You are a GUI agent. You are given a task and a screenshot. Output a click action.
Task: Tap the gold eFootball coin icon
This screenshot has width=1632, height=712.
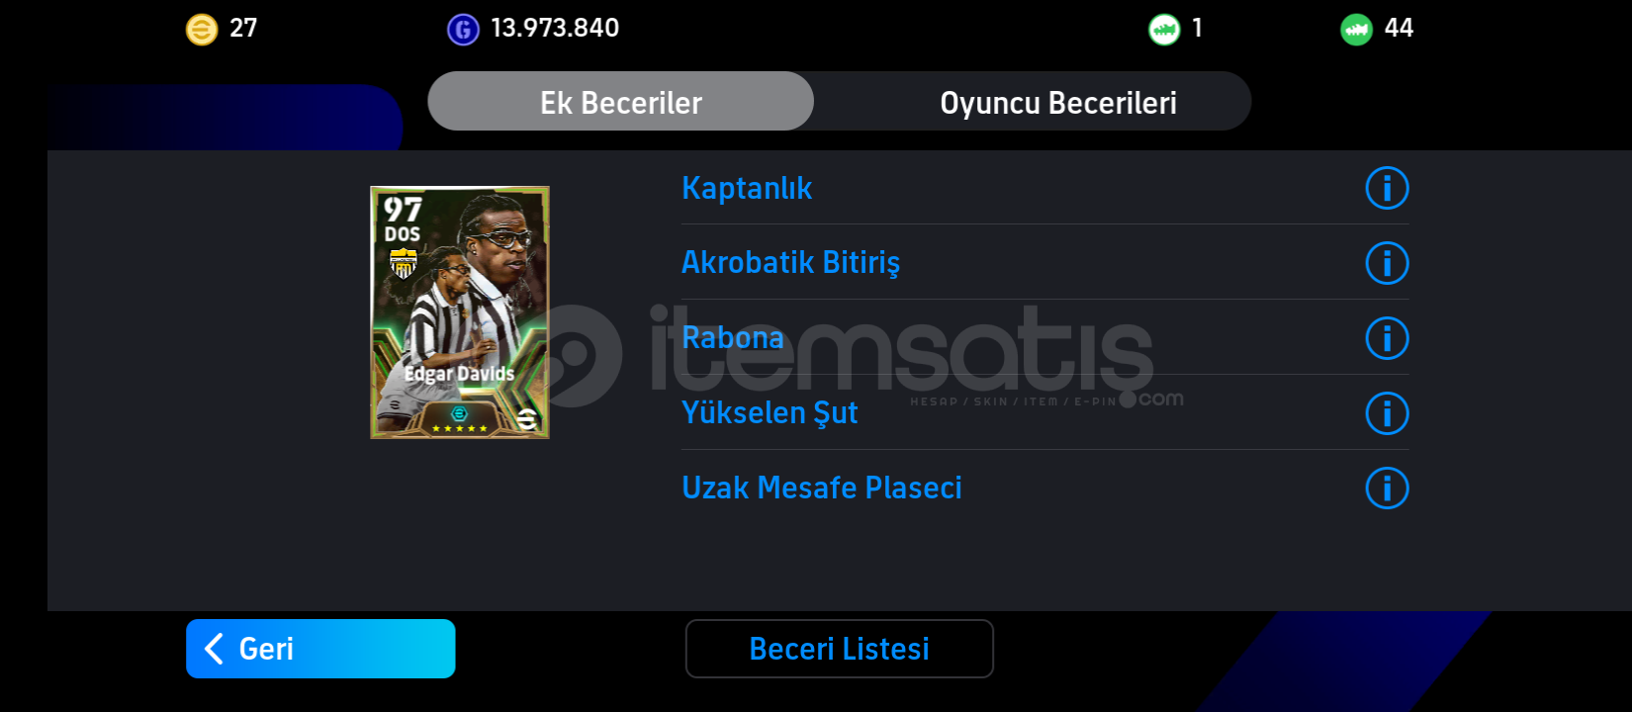click(202, 30)
